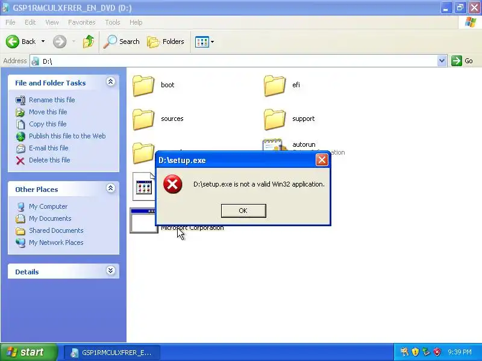The width and height of the screenshot is (482, 361).
Task: Toggle the Folders pane
Action: tap(165, 42)
